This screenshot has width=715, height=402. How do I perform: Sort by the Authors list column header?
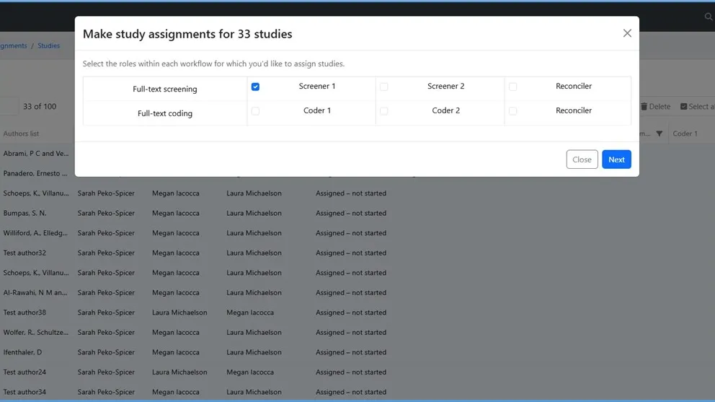[x=22, y=134]
